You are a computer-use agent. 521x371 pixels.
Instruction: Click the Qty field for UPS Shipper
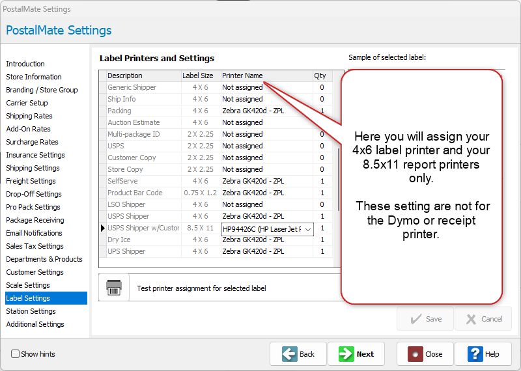tap(322, 251)
